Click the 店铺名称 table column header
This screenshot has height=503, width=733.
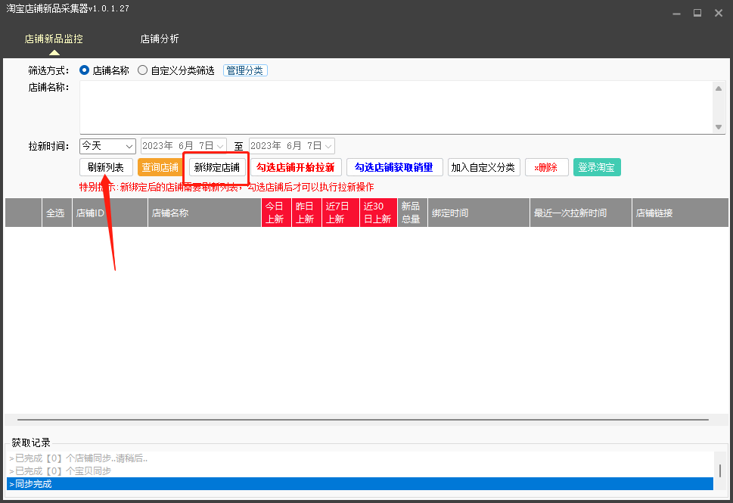204,213
